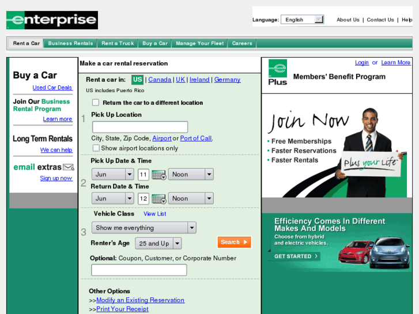Select US as rental country

coord(137,80)
